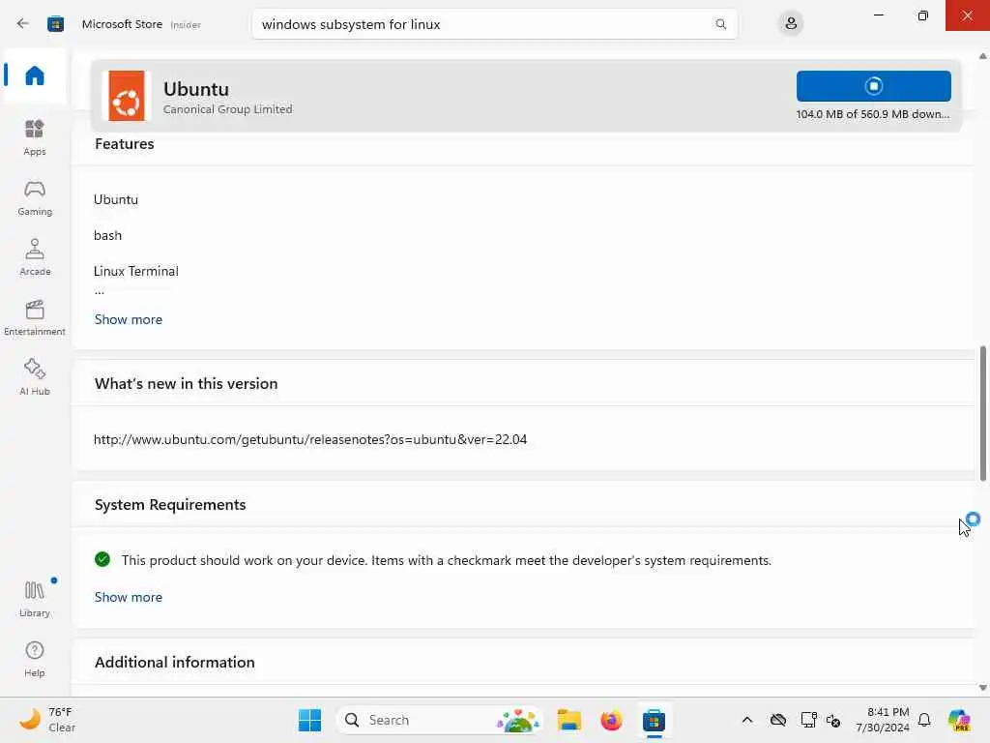Show more Features items
This screenshot has height=743, width=990.
[129, 319]
